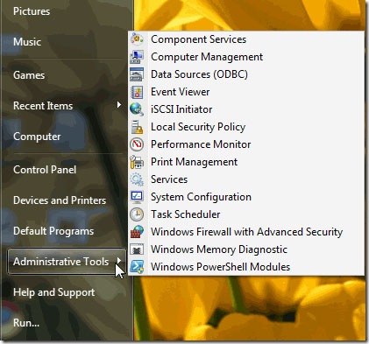Select Windows PowerShell Modules label
369x344 pixels.
tap(221, 267)
